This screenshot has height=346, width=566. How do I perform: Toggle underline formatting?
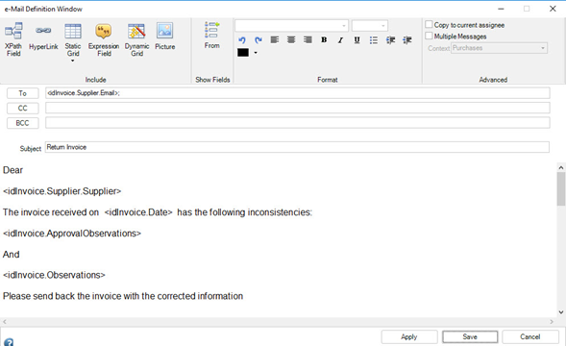pos(357,39)
